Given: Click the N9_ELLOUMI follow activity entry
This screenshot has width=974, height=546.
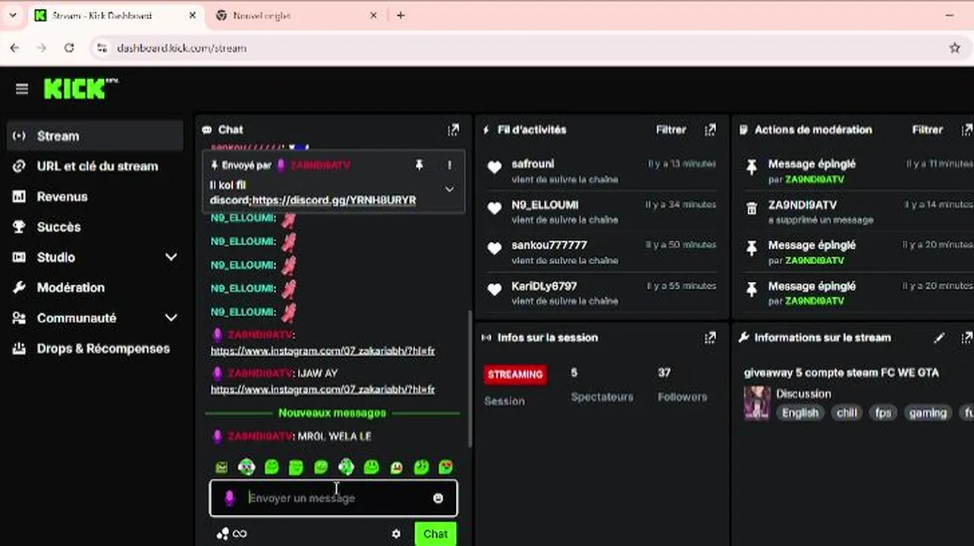Looking at the screenshot, I should pos(603,212).
